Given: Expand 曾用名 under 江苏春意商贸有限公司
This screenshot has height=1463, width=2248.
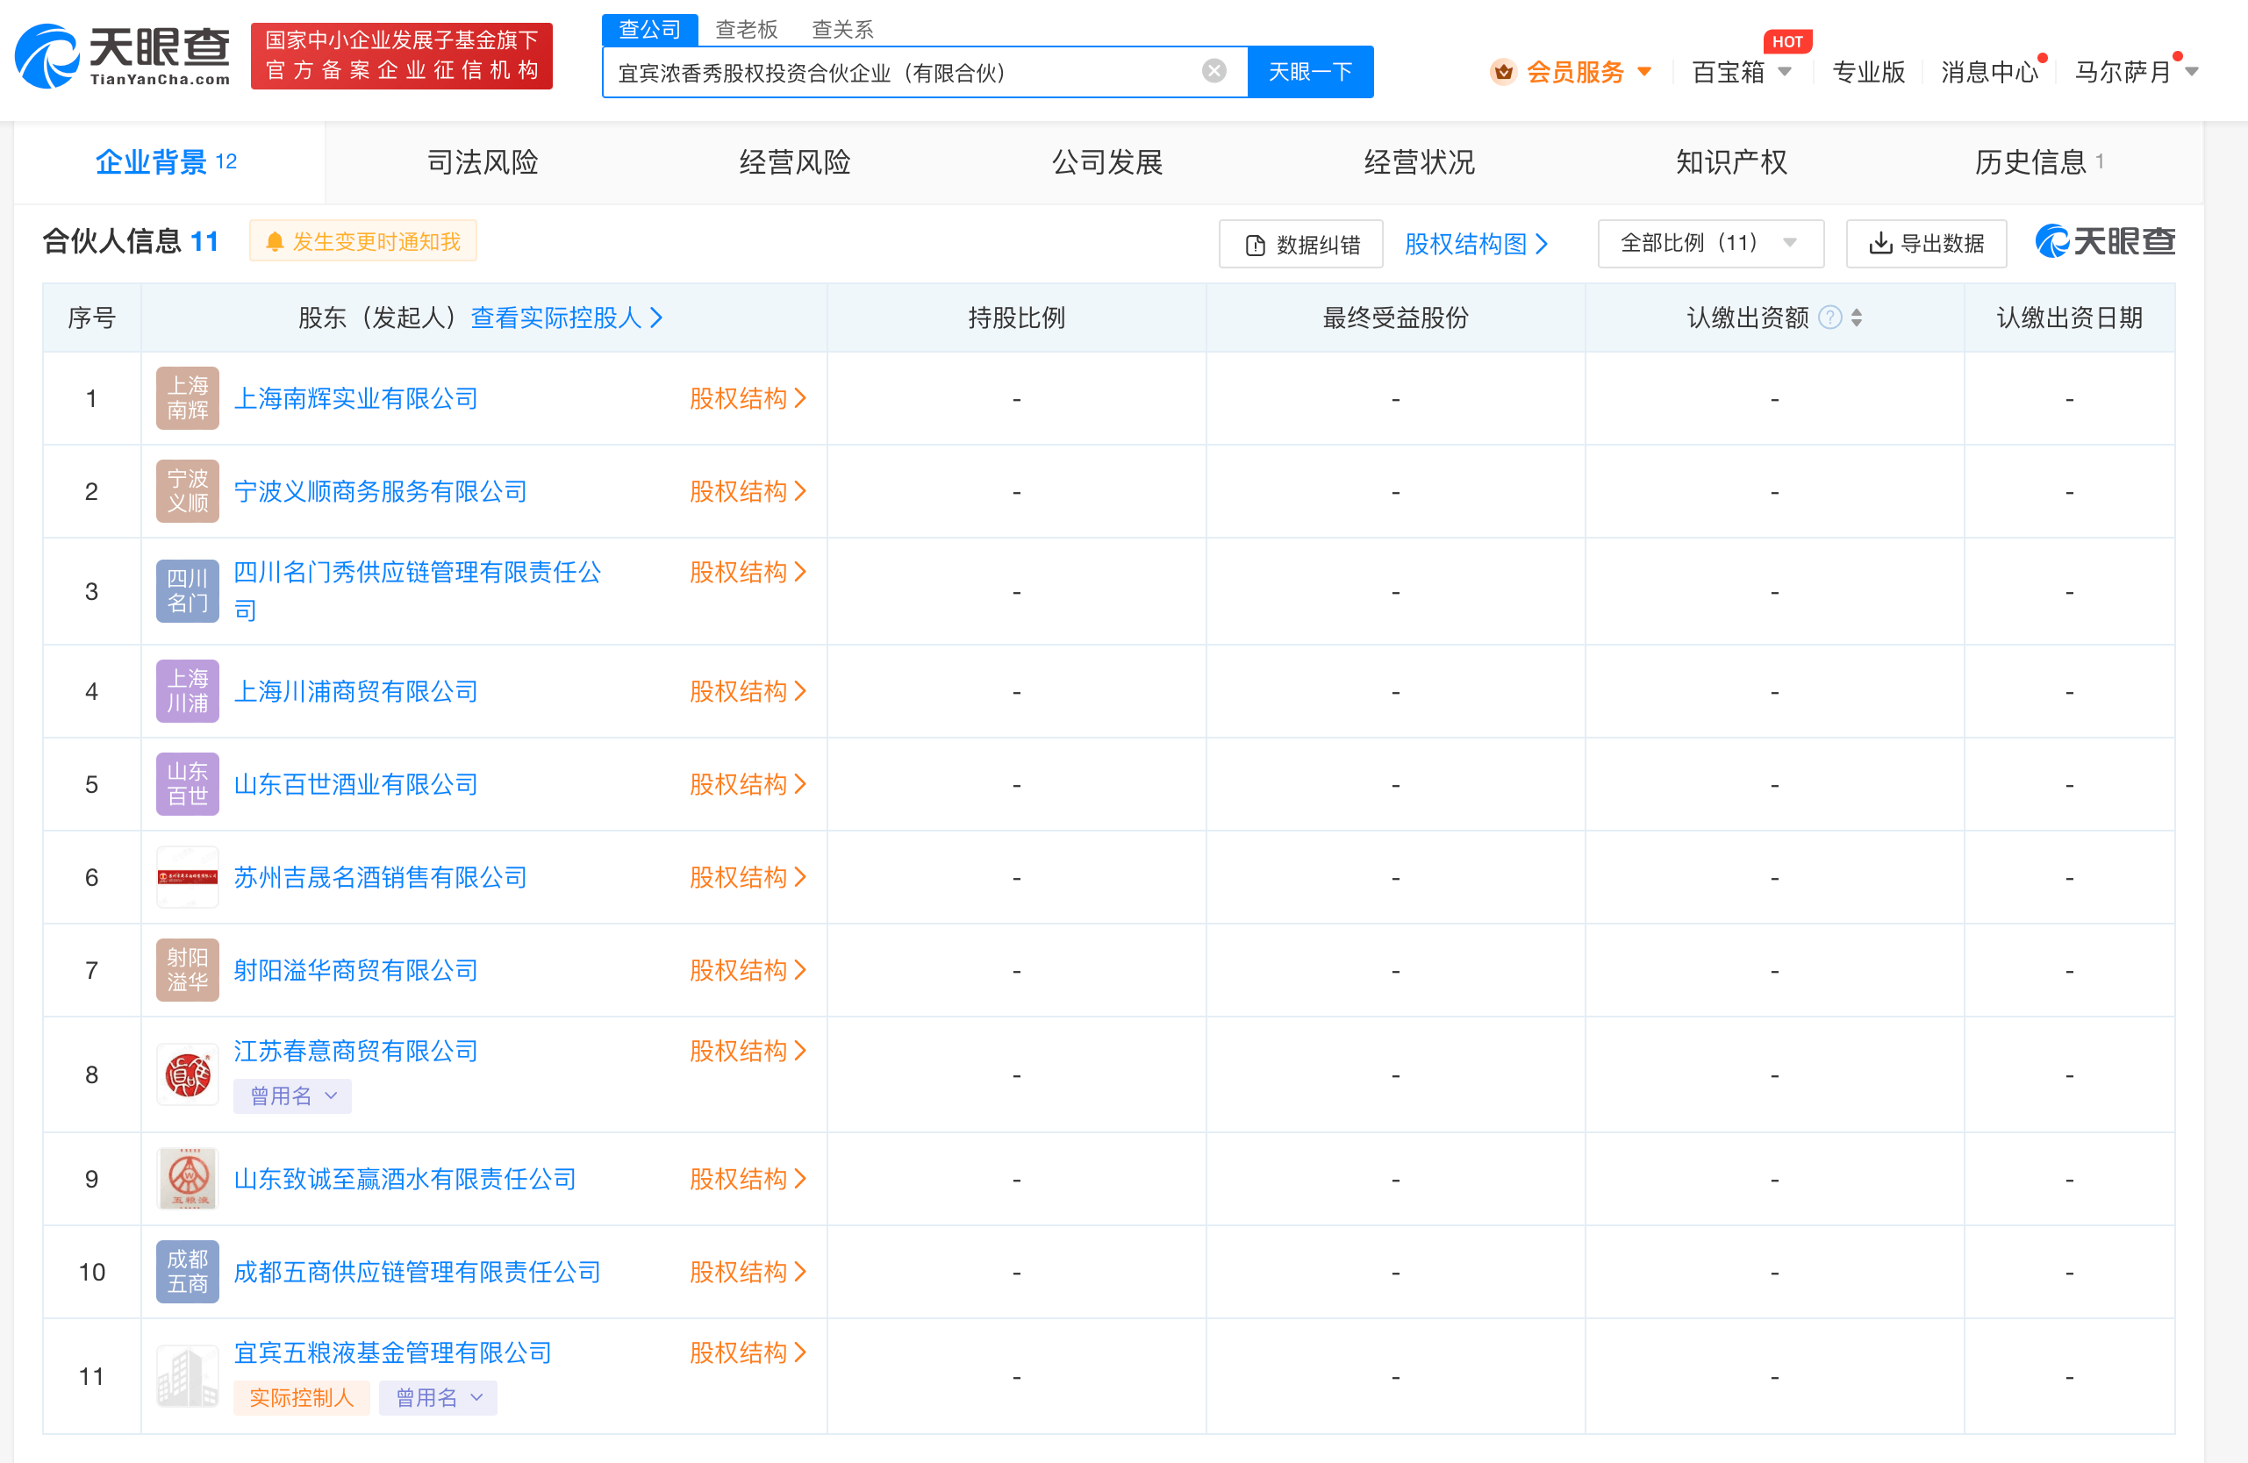Looking at the screenshot, I should click(293, 1095).
